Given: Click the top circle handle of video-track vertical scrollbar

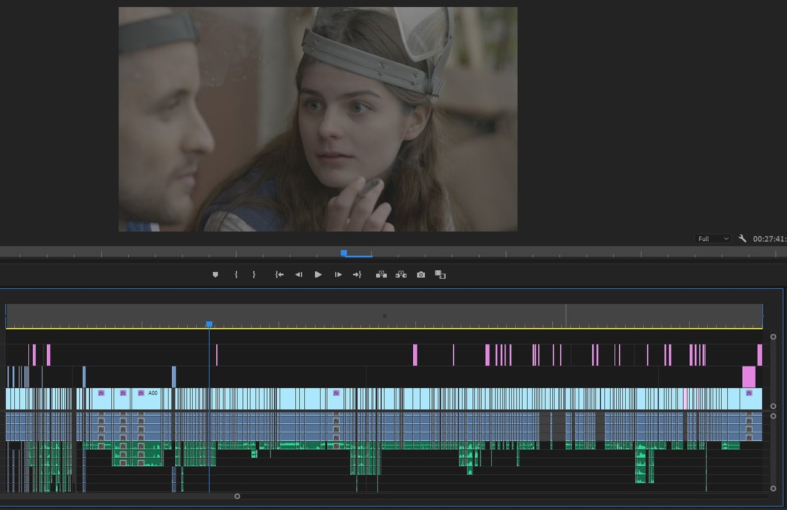Looking at the screenshot, I should (773, 337).
